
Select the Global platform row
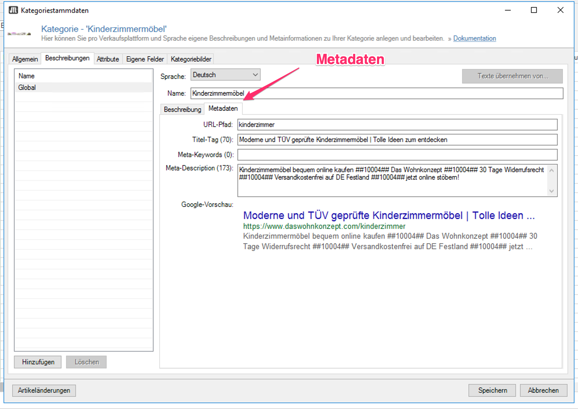tap(83, 87)
